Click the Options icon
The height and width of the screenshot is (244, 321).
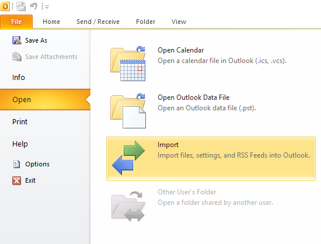(x=16, y=164)
